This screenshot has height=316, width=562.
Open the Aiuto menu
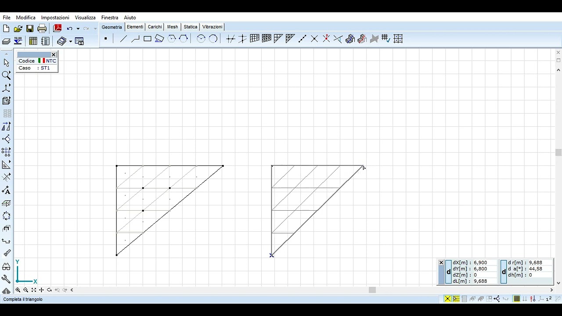tap(130, 18)
